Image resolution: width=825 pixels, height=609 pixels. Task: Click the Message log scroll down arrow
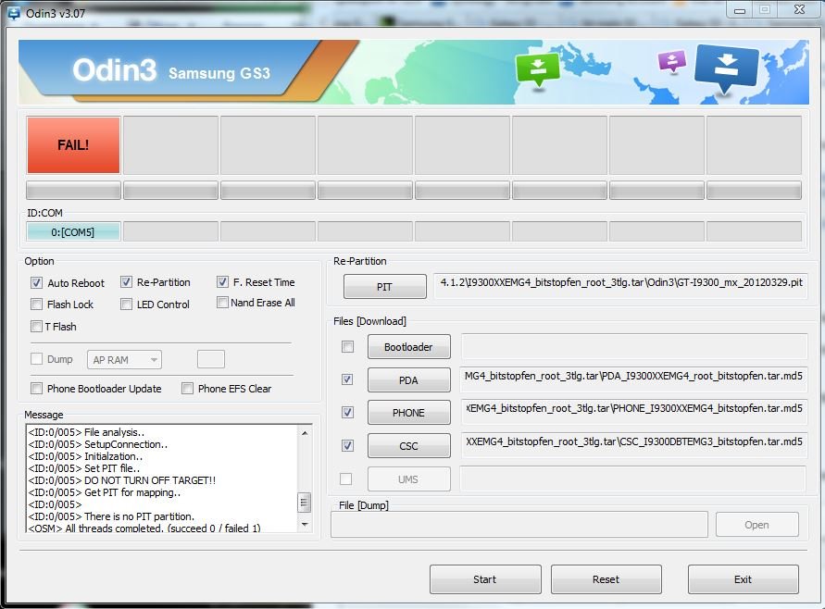(x=305, y=525)
